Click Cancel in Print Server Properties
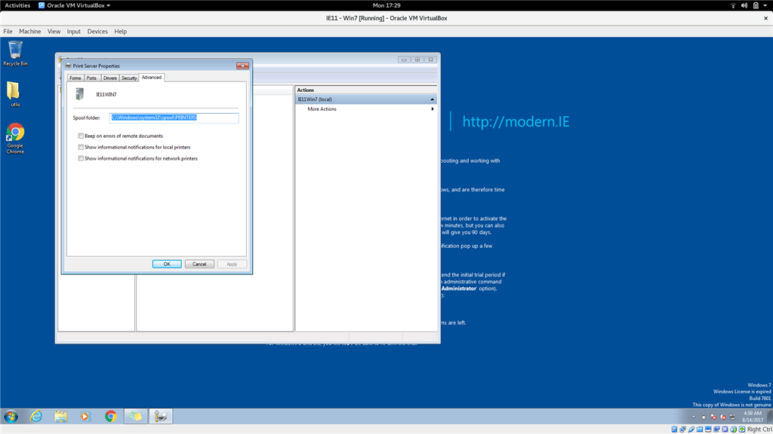The image size is (773, 434). [x=199, y=264]
